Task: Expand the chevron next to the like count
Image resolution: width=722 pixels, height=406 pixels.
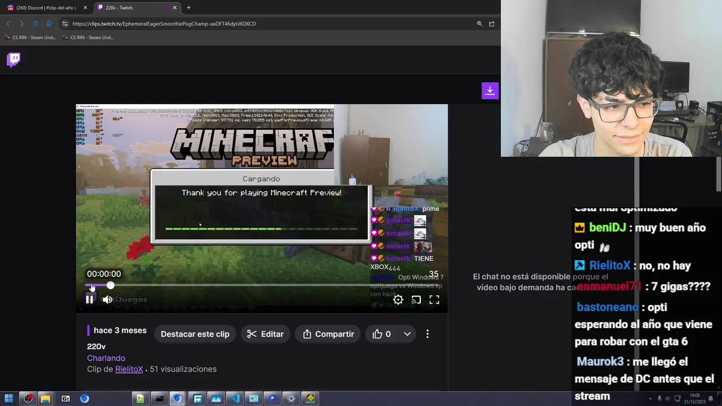Action: tap(407, 334)
